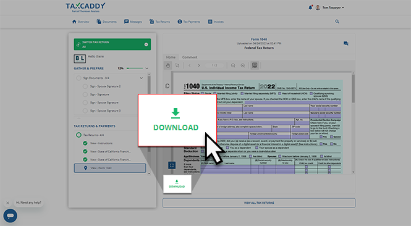Open the Switch Tax Return selector

click(112, 44)
